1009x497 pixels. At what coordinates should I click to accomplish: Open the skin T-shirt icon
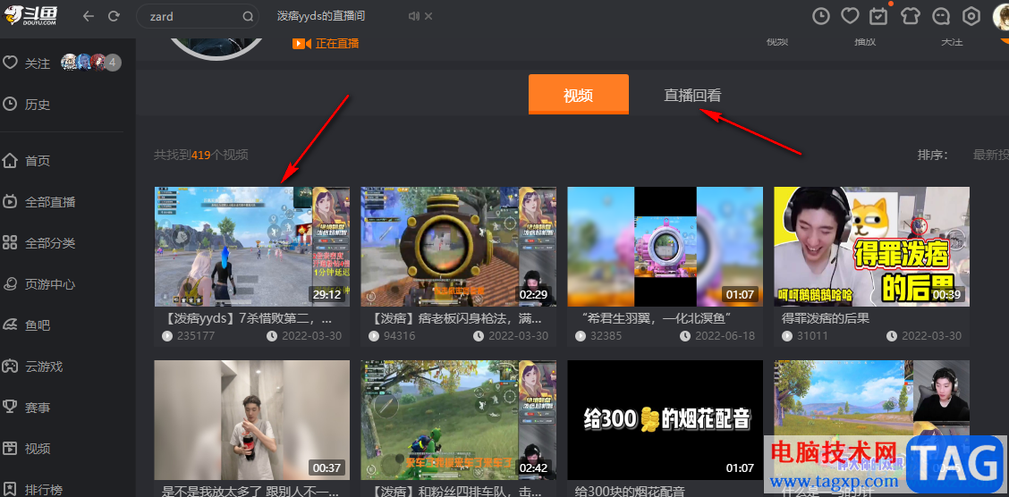[x=911, y=16]
